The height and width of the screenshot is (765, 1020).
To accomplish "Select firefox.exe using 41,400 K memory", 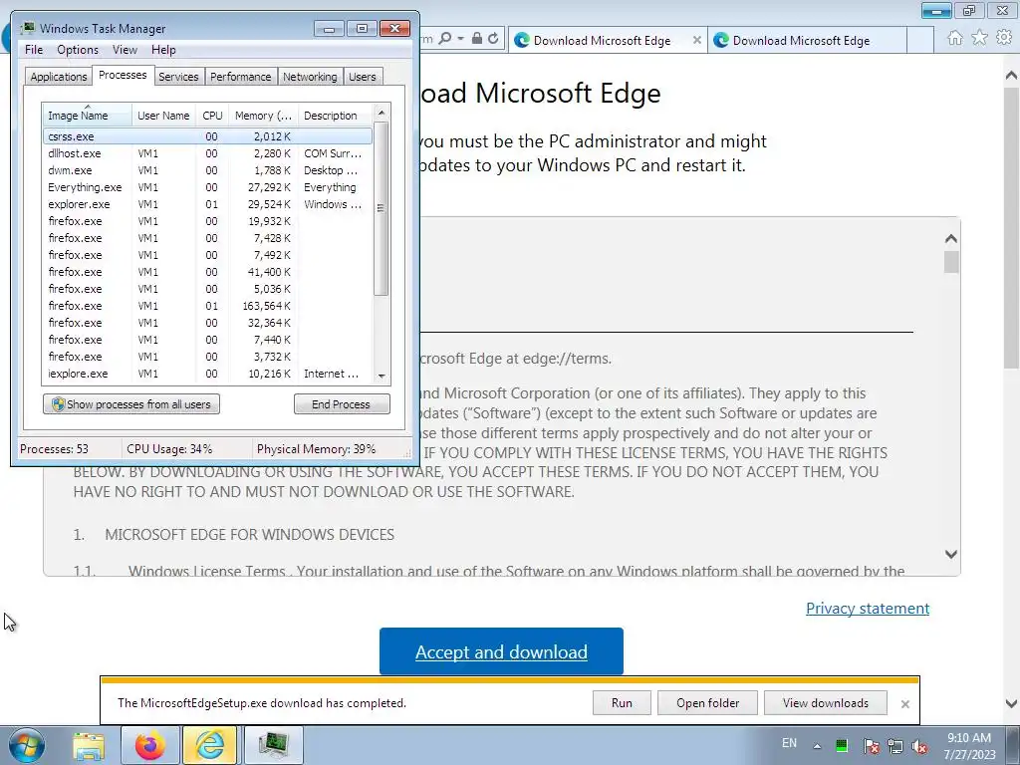I will pos(207,272).
